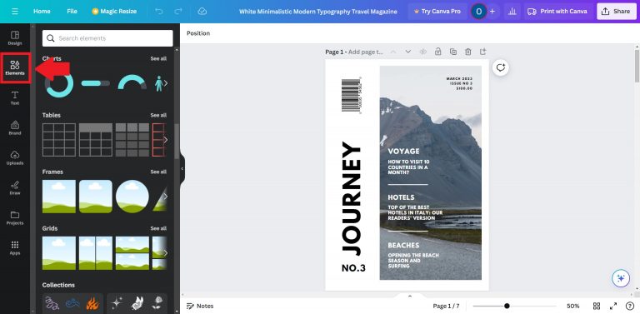
Task: Insert the gray filled cell table
Action: (x=132, y=140)
